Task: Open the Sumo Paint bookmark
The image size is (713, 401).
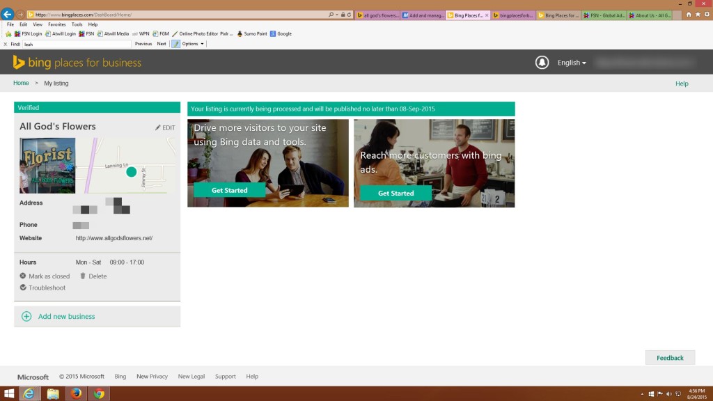Action: [252, 33]
